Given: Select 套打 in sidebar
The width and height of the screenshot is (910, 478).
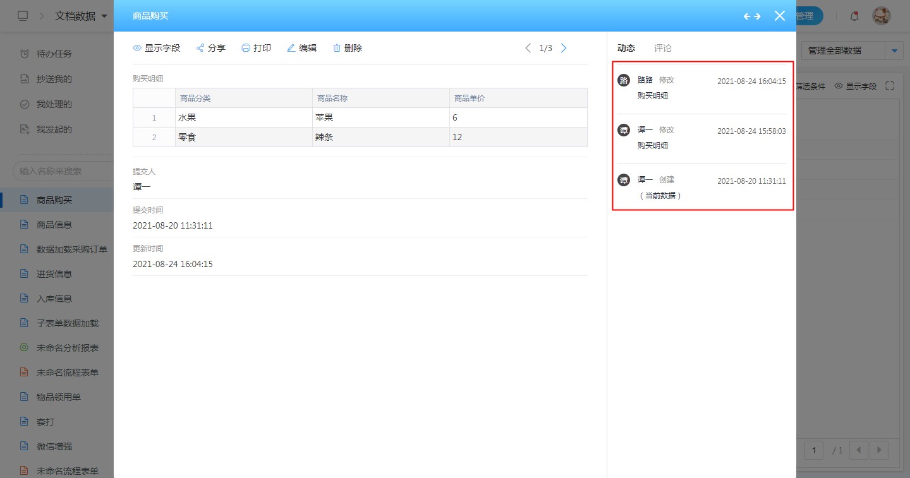Looking at the screenshot, I should coord(57,422).
